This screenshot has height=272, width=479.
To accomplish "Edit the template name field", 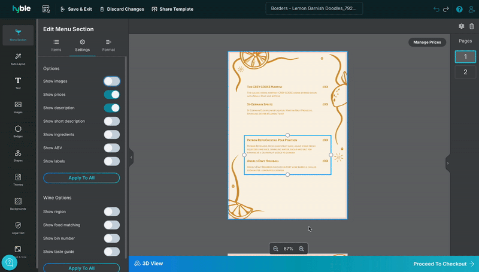I will click(x=314, y=8).
